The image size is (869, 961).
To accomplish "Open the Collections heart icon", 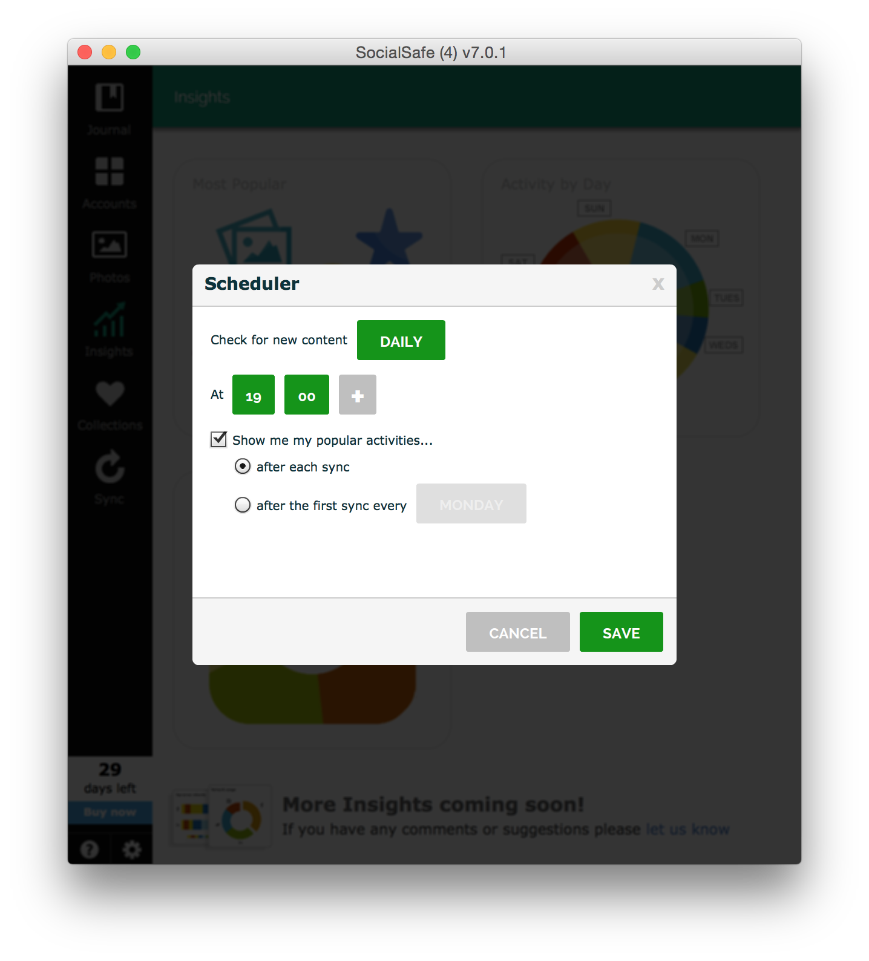I will tap(110, 393).
